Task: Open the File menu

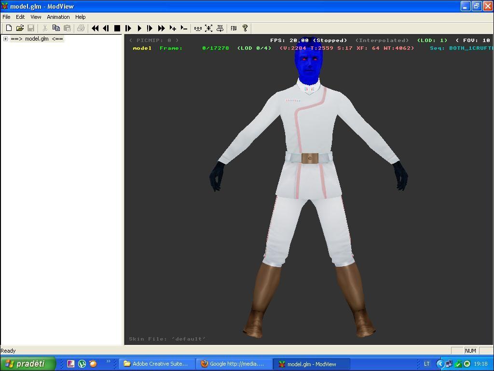Action: 6,17
